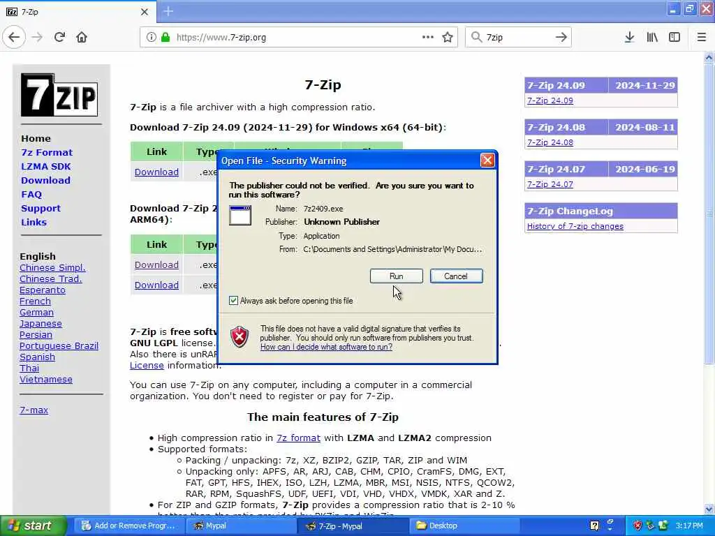
Task: Switch language to Thai
Action: 29,368
